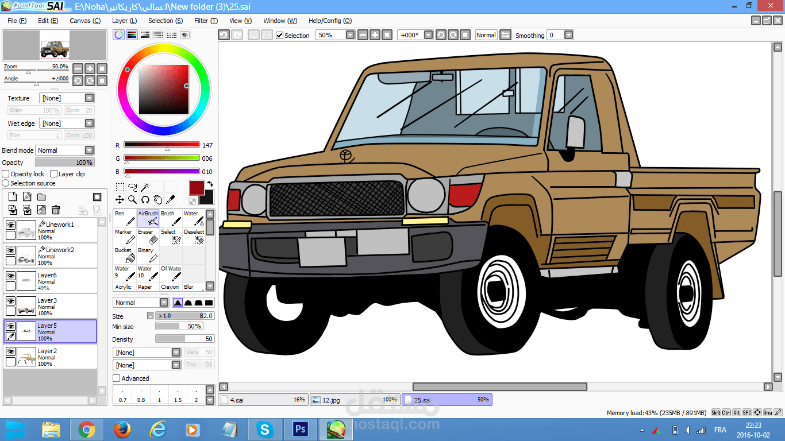
Task: Switch to the 12.jpg document tab
Action: point(355,400)
